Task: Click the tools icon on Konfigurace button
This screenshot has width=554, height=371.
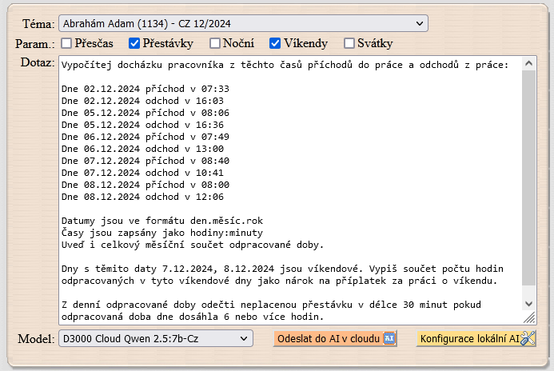Action: [528, 338]
